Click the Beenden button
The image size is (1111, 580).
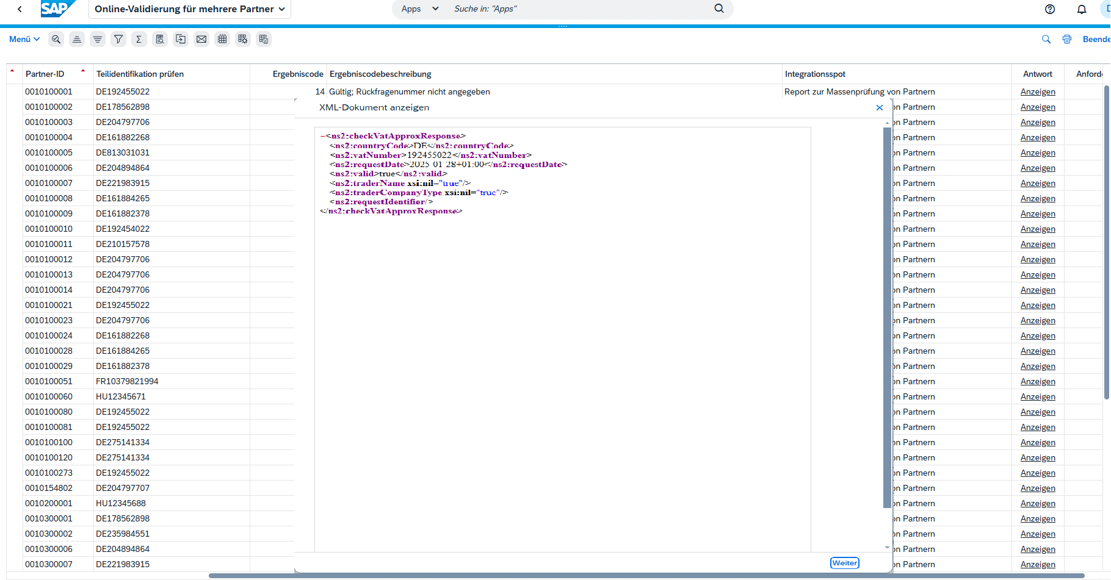[x=1096, y=39]
